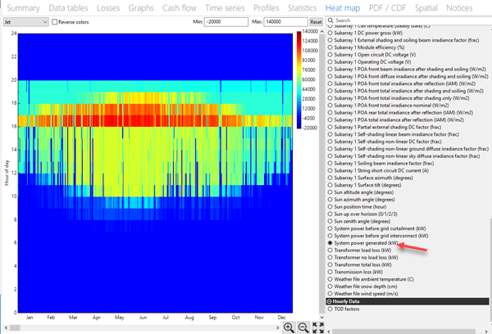Screen dimensions: 492x334
Task: Collapse the Hourly Data section header
Action: click(x=330, y=300)
